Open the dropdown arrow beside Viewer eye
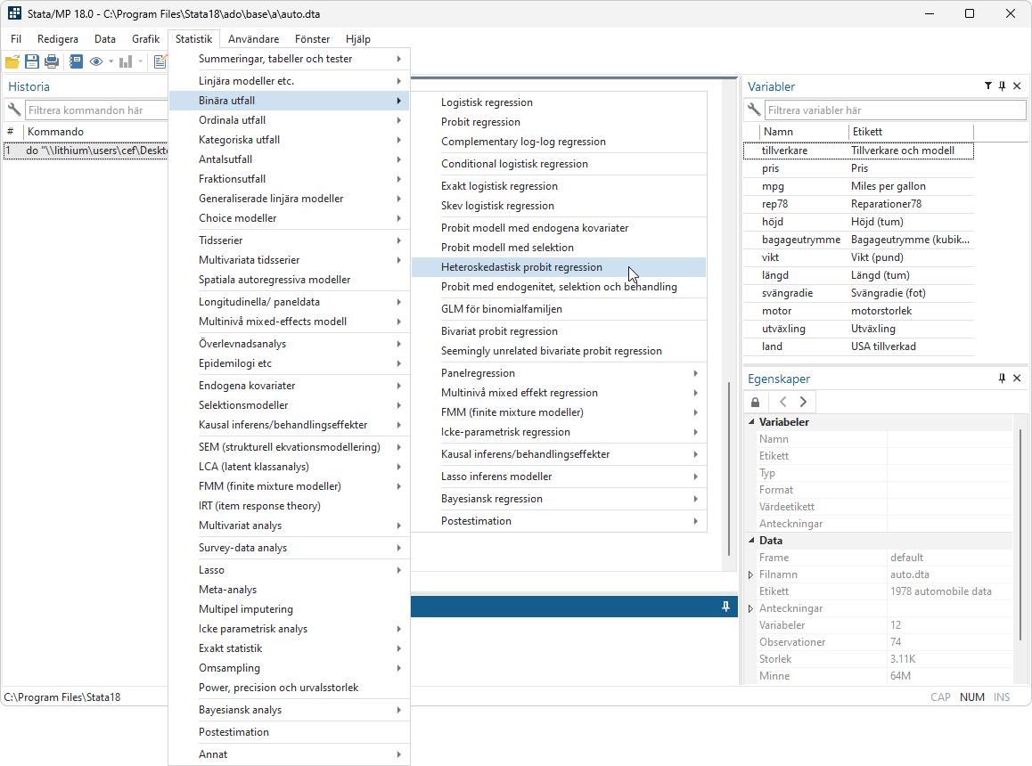 click(x=111, y=61)
